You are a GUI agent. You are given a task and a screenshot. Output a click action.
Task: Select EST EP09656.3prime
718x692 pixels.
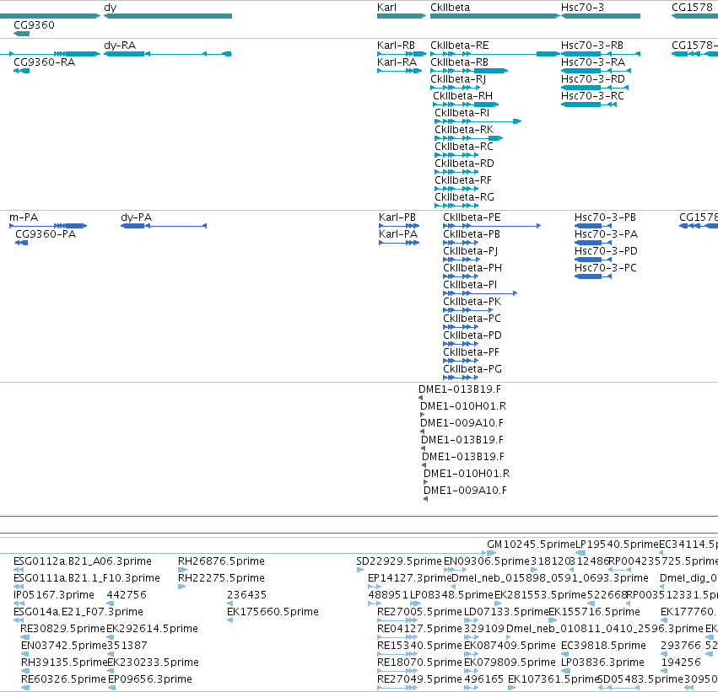(111, 689)
